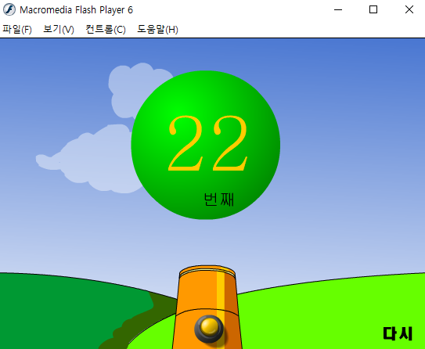Open the 파일(F) menu
The width and height of the screenshot is (425, 349).
[17, 29]
